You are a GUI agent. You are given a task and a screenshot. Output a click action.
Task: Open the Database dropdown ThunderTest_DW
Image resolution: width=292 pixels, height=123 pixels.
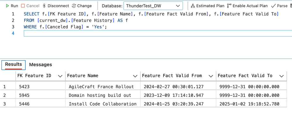click(x=153, y=6)
